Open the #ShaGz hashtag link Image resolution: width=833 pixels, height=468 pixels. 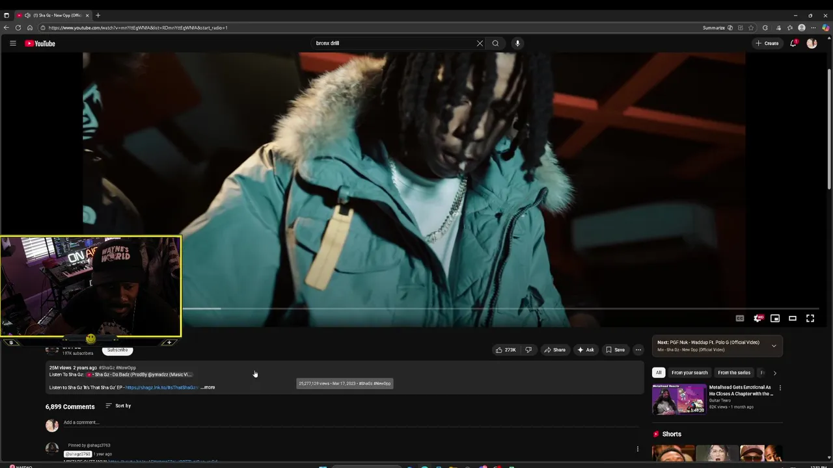pos(106,368)
